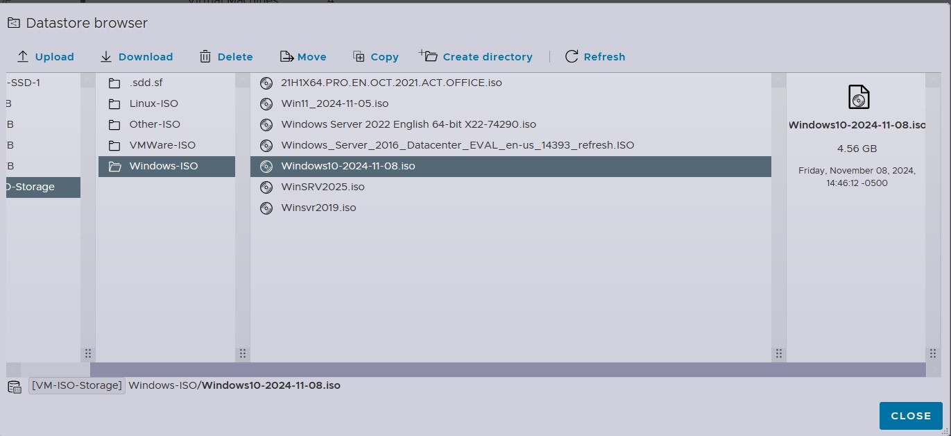Select the .sdd.sf folder
Viewport: 951px width, 436px height.
pos(146,83)
